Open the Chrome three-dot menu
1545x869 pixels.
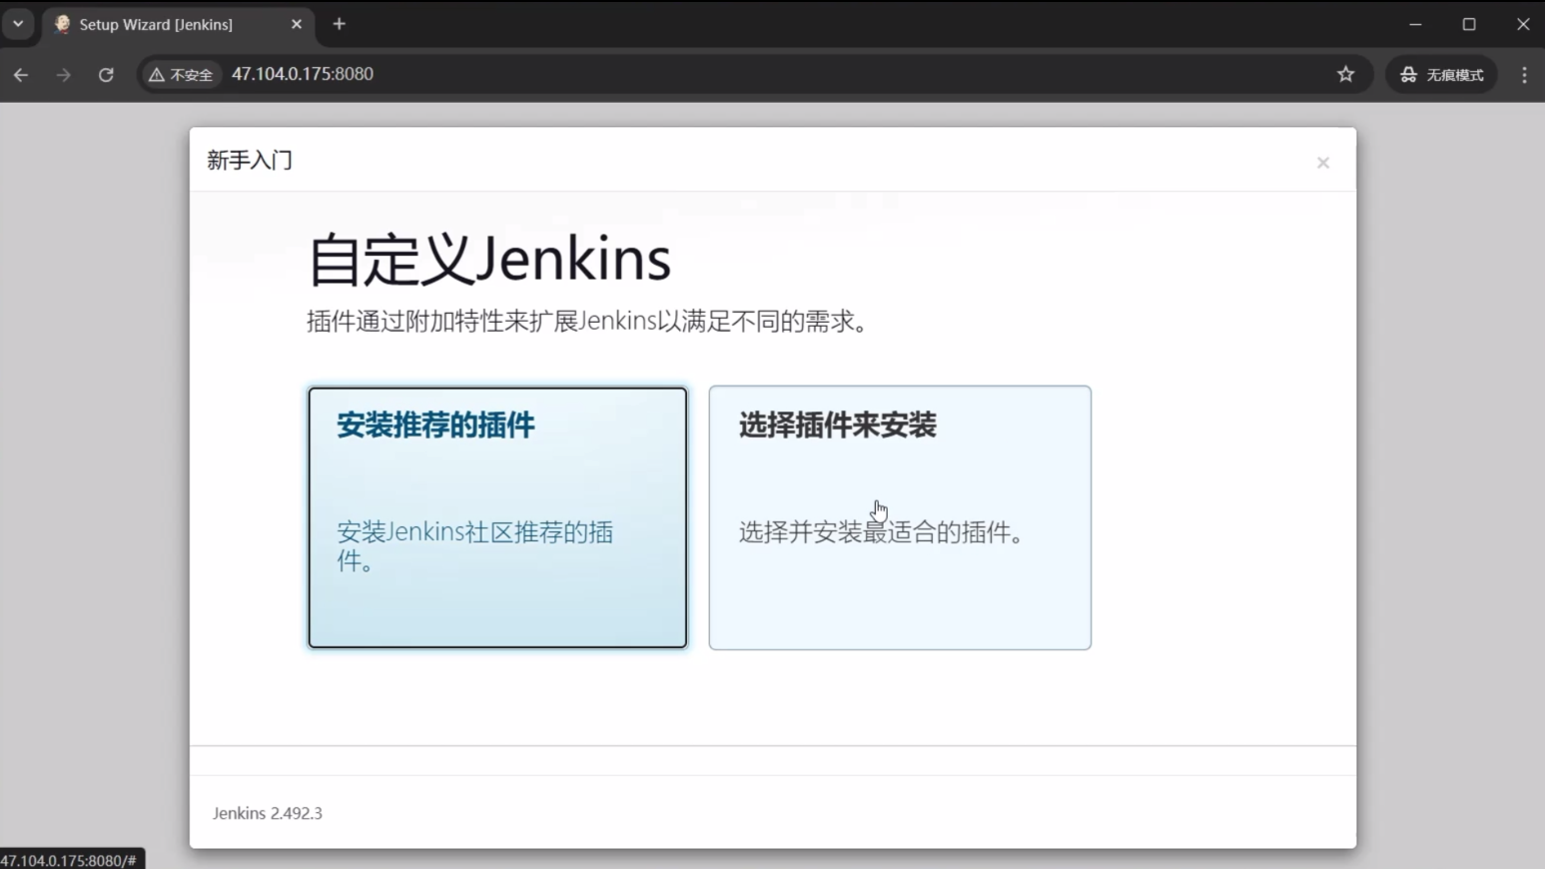(1524, 75)
